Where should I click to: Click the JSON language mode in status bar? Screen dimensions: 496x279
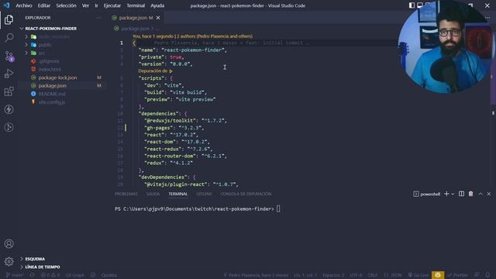click(x=393, y=275)
